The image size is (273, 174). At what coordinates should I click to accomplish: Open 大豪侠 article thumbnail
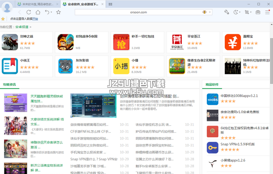tap(15, 126)
